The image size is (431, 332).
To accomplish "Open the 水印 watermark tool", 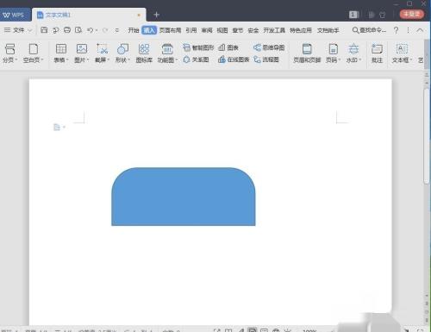I will click(353, 53).
